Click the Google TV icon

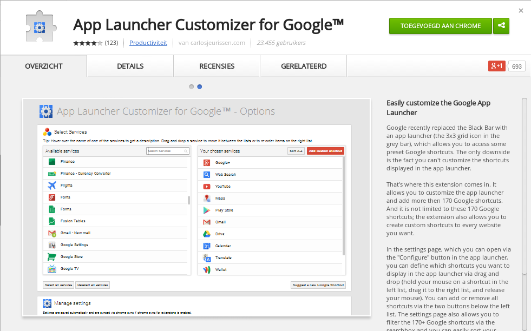[x=52, y=269]
